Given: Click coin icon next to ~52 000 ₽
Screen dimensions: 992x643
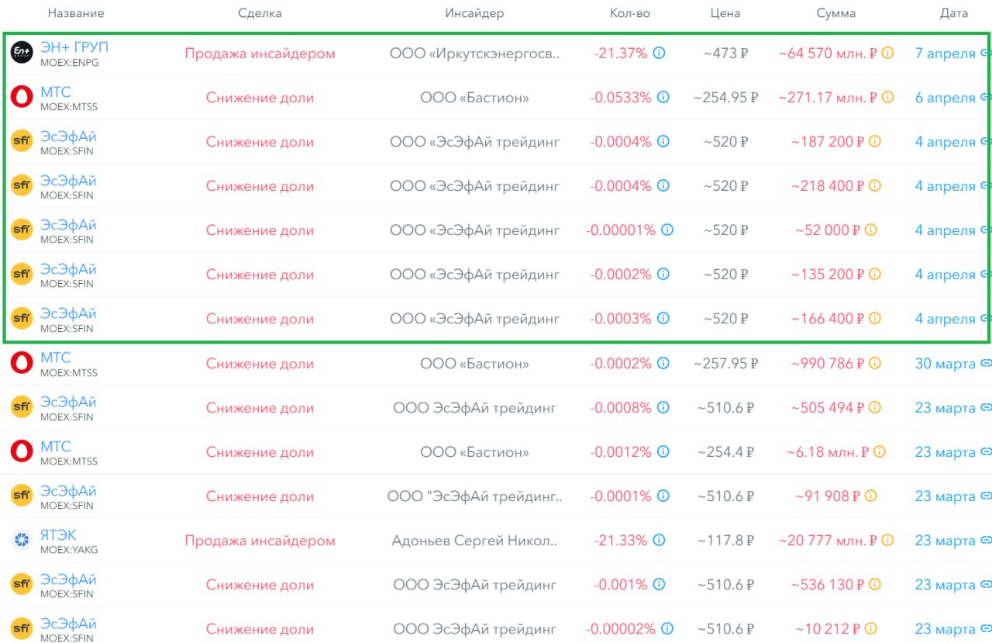Looking at the screenshot, I should coord(871,230).
